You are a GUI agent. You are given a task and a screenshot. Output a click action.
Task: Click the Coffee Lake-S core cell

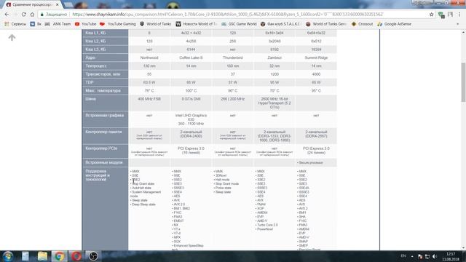pos(191,57)
